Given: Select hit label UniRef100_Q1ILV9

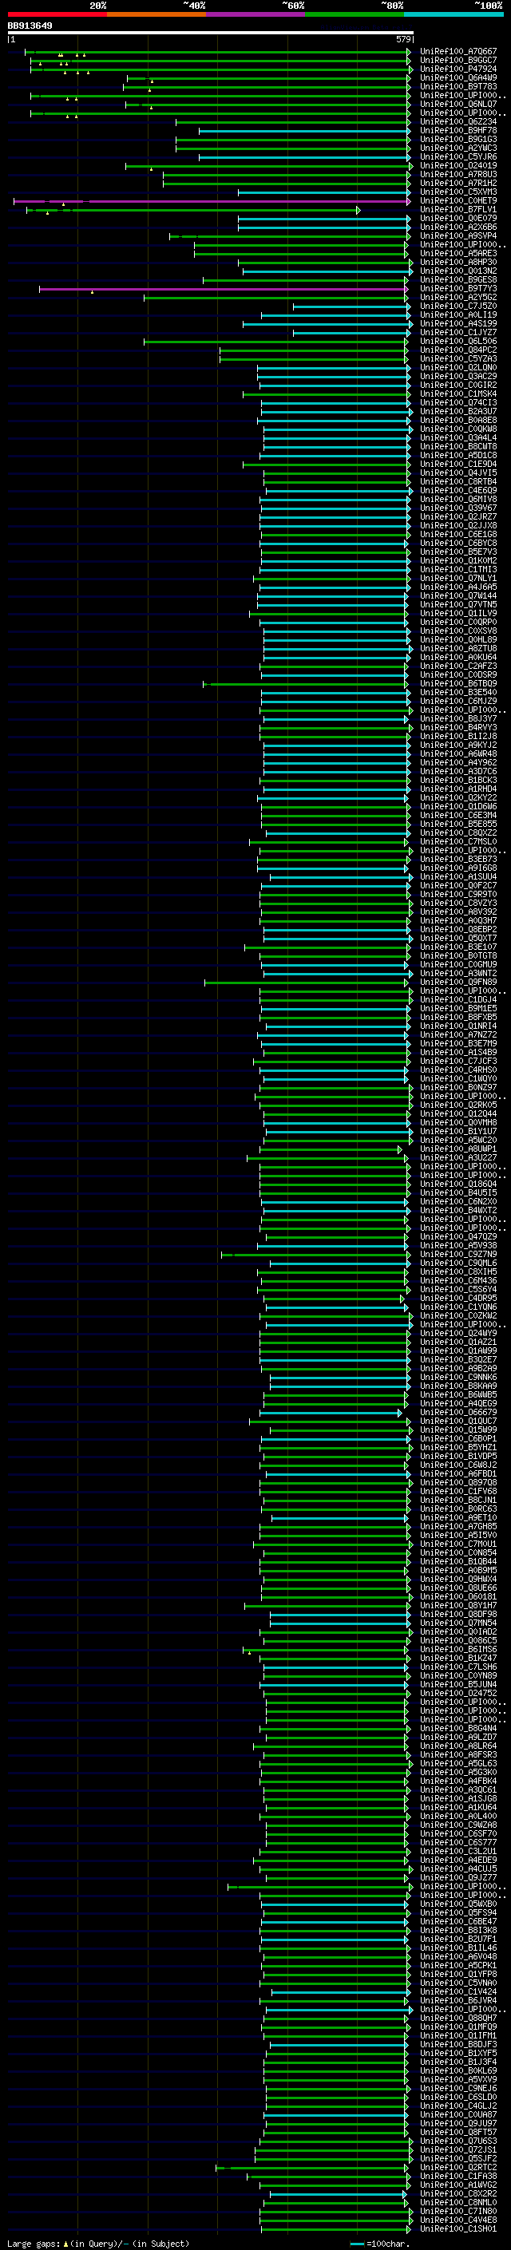Looking at the screenshot, I should pos(458,613).
